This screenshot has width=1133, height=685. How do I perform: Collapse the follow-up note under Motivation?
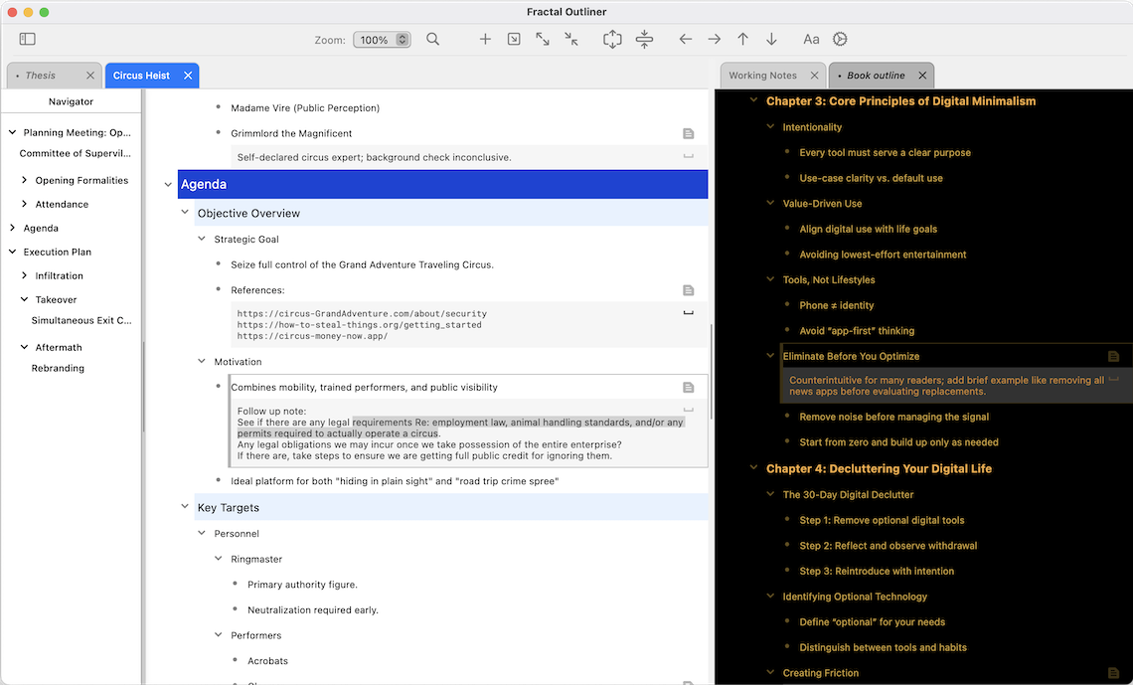tap(688, 409)
